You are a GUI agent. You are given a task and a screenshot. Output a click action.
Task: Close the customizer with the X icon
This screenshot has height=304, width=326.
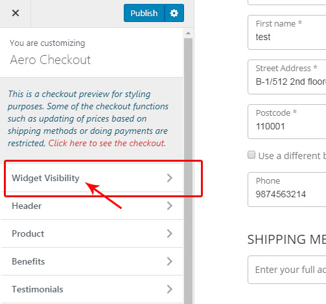(x=16, y=13)
